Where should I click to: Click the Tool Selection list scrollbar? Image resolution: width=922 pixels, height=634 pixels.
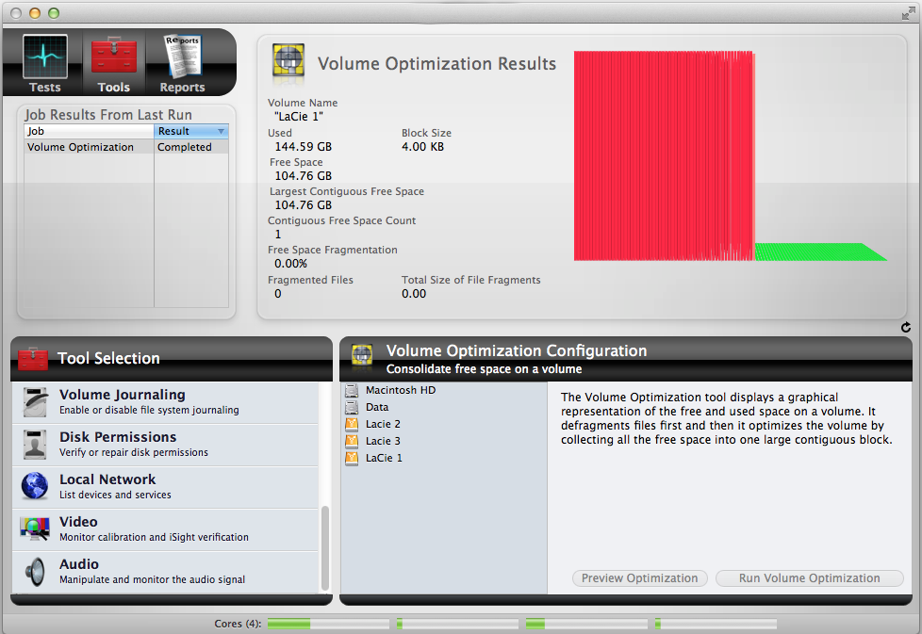(x=325, y=547)
